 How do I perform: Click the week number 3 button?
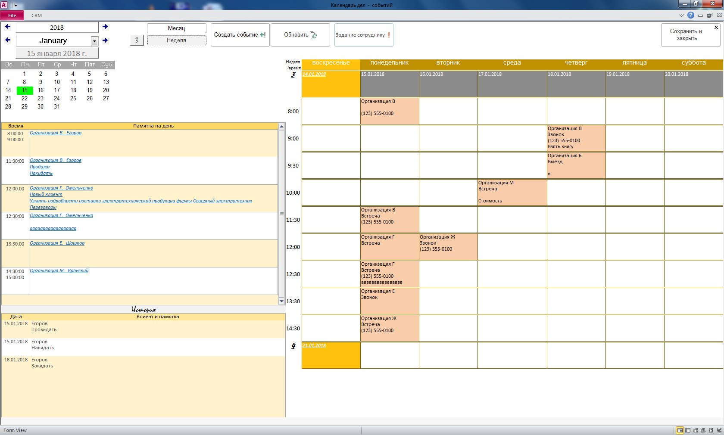tap(137, 40)
